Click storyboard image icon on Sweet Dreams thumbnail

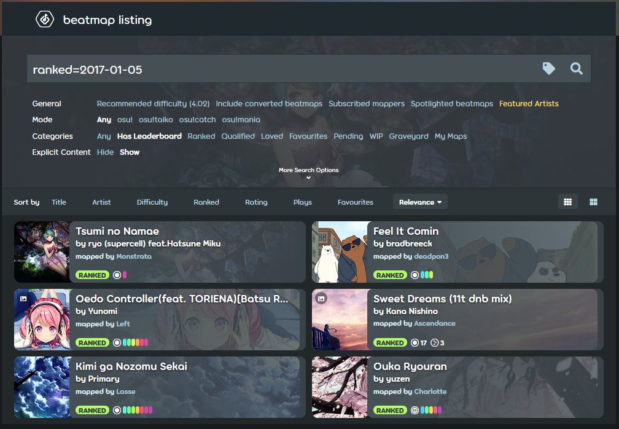(321, 299)
